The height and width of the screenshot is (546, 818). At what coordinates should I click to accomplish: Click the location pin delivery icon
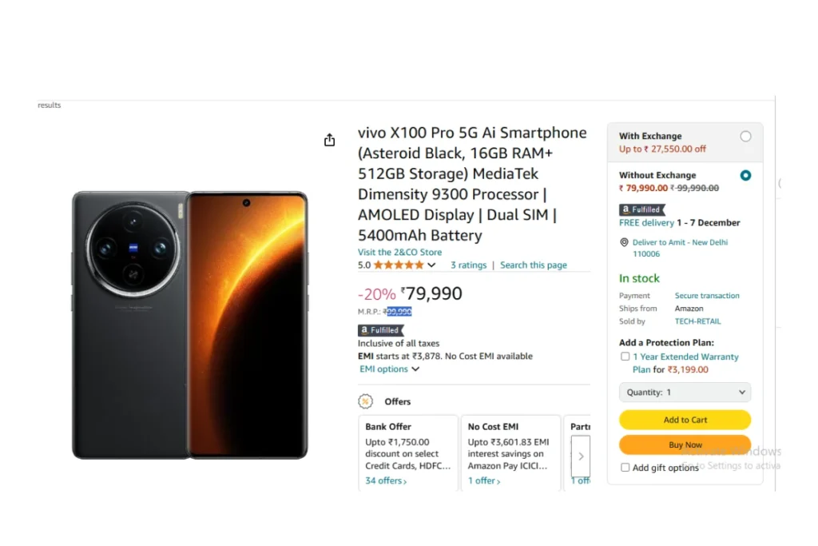tap(624, 242)
